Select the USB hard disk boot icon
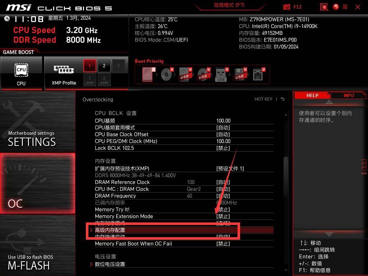 coord(185,74)
